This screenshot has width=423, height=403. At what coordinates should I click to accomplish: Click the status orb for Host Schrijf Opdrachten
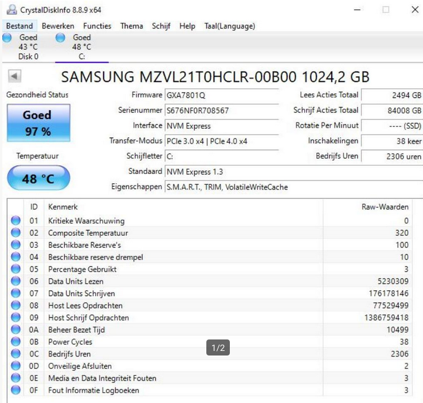point(15,317)
